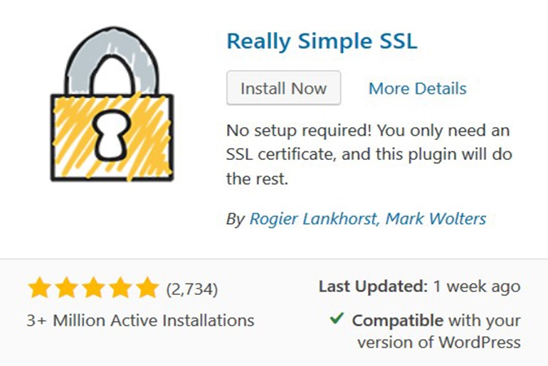Click the Last Updated label
Viewport: 548px width, 366px height.
[373, 286]
